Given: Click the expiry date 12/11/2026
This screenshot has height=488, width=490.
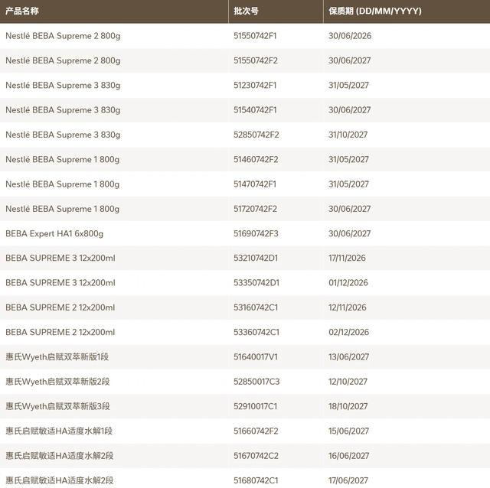Looking at the screenshot, I should tap(347, 307).
